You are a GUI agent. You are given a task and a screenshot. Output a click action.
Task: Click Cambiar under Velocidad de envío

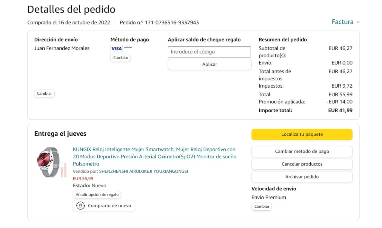click(261, 206)
